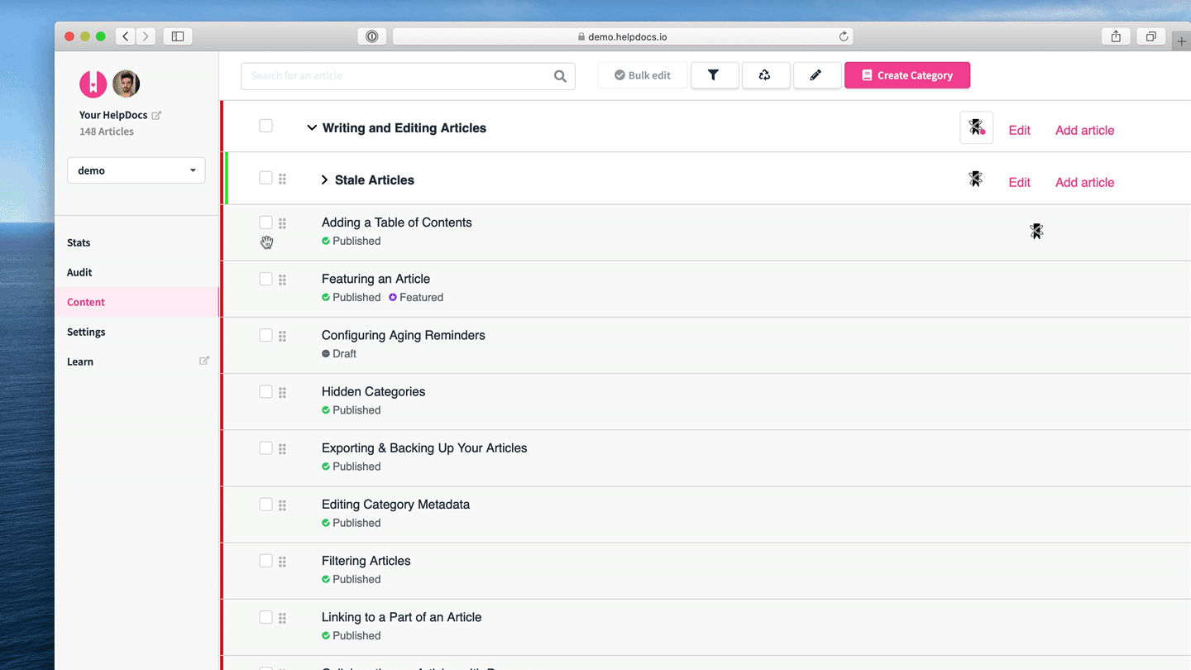Click drag handle of Hidden Categories
This screenshot has height=670, width=1191.
(282, 392)
